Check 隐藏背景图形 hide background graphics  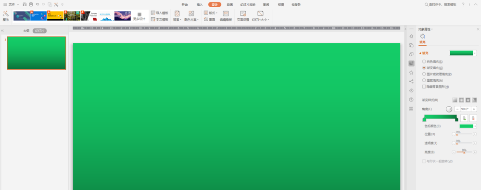[436, 87]
